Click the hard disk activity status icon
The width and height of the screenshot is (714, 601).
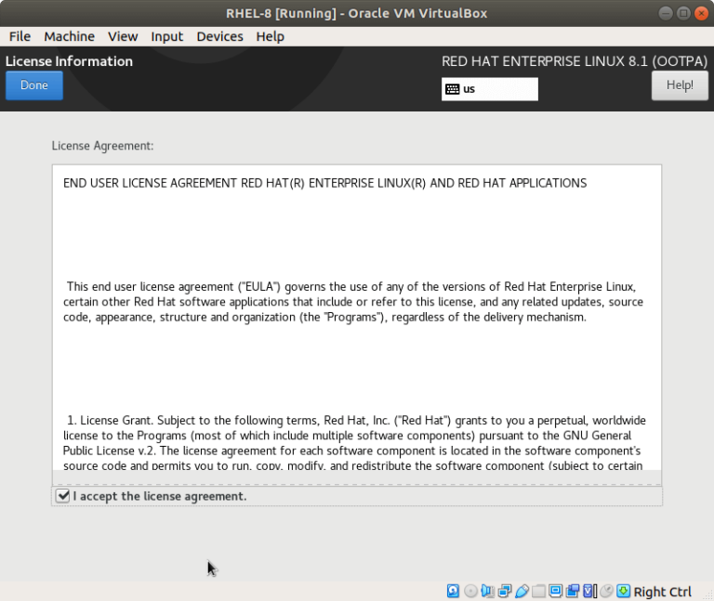453,591
